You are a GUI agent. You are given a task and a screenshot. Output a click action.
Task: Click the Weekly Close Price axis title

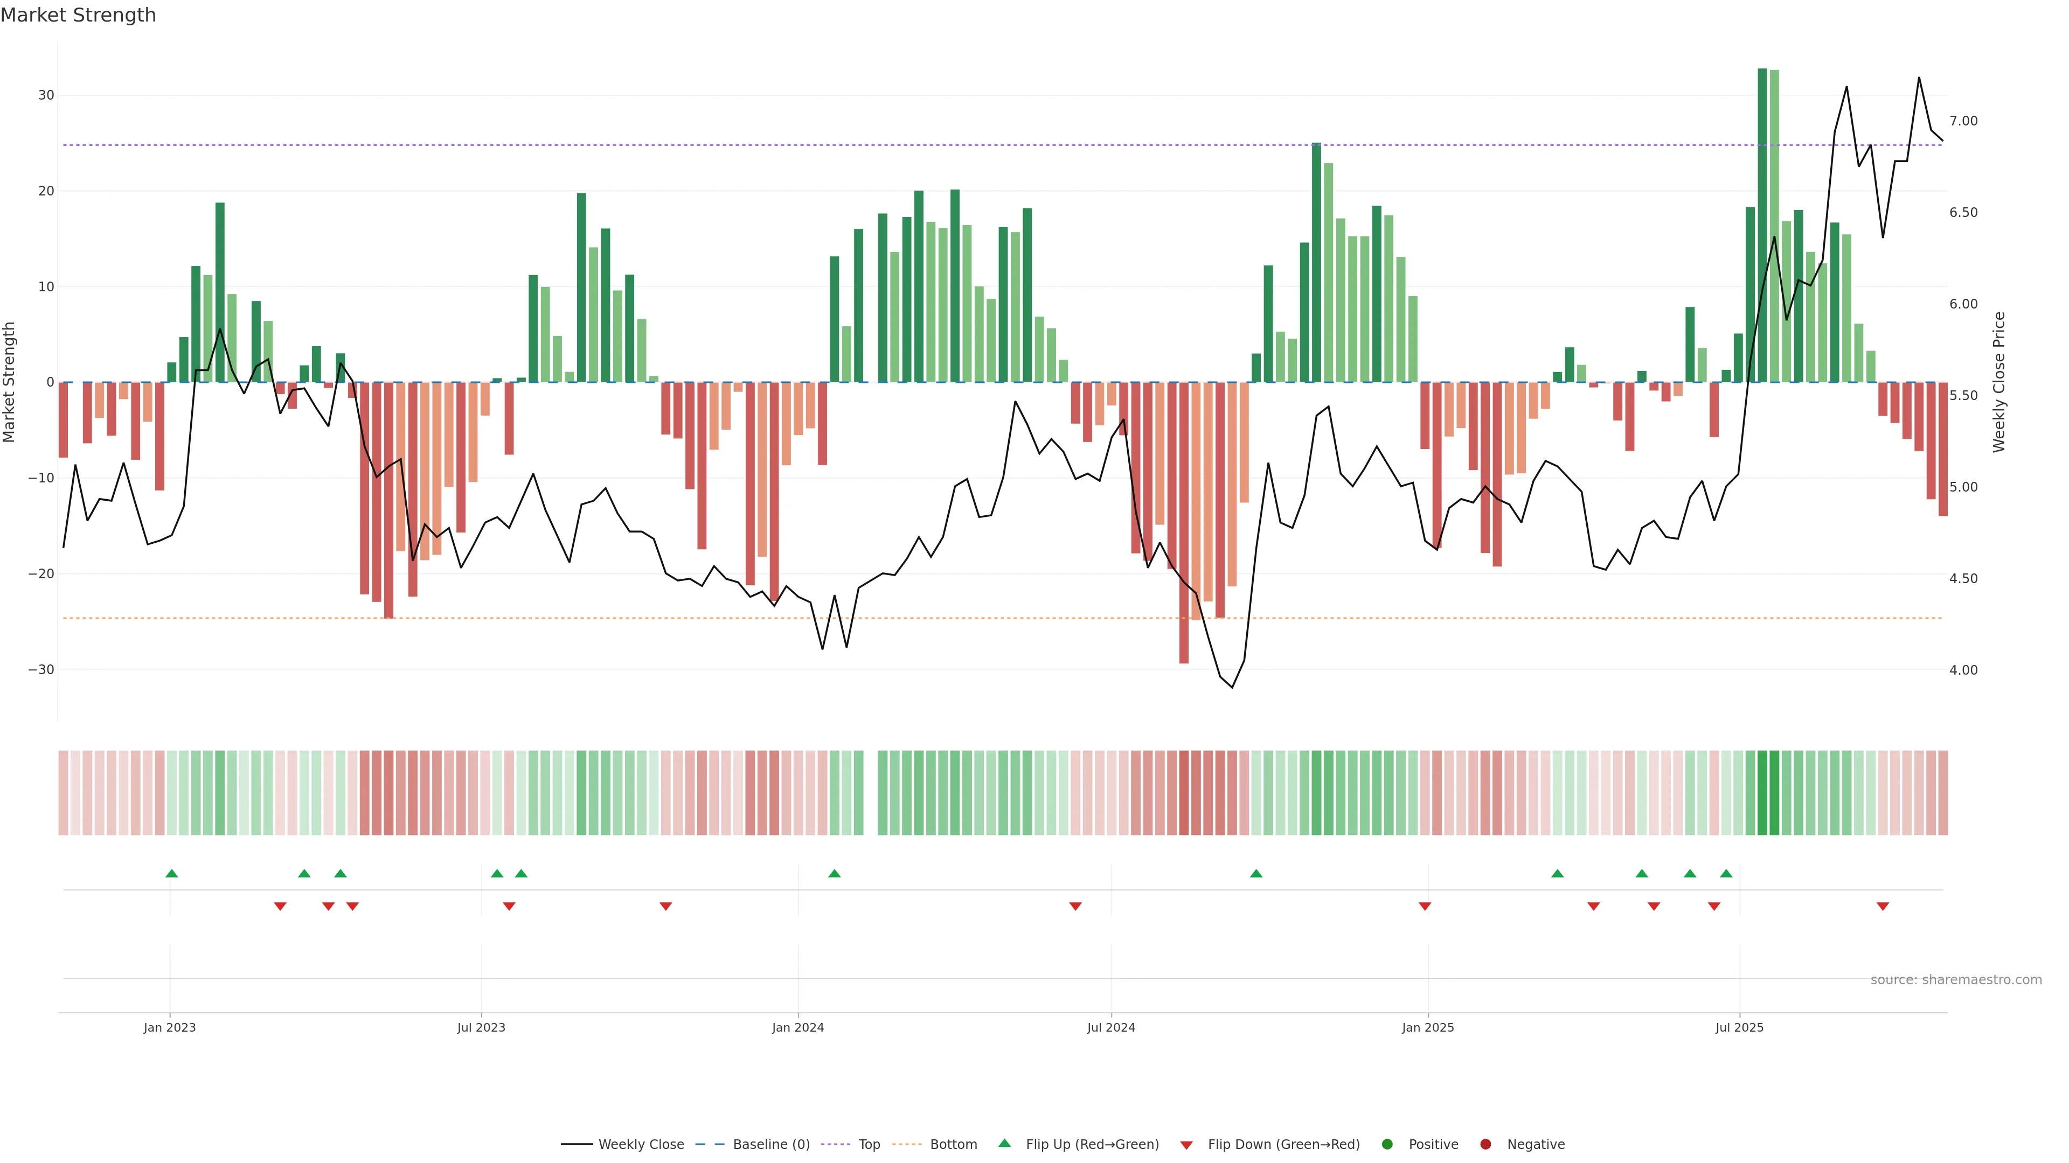1999,382
